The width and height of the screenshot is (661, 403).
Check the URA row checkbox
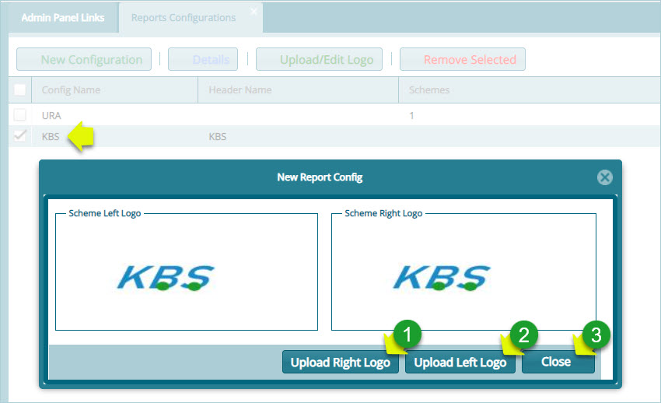tap(19, 115)
